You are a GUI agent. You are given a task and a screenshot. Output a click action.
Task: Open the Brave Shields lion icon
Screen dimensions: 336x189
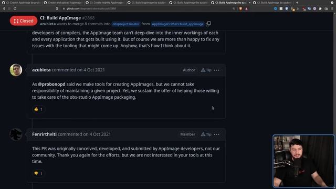click(x=240, y=8)
